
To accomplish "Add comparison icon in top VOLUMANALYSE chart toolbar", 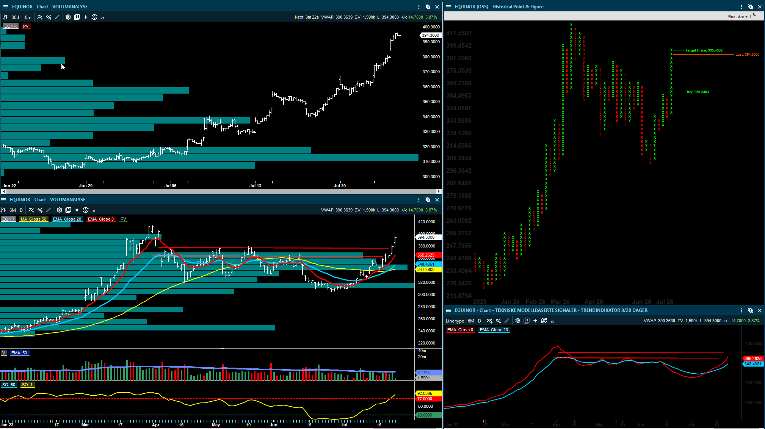I will 49,17.
